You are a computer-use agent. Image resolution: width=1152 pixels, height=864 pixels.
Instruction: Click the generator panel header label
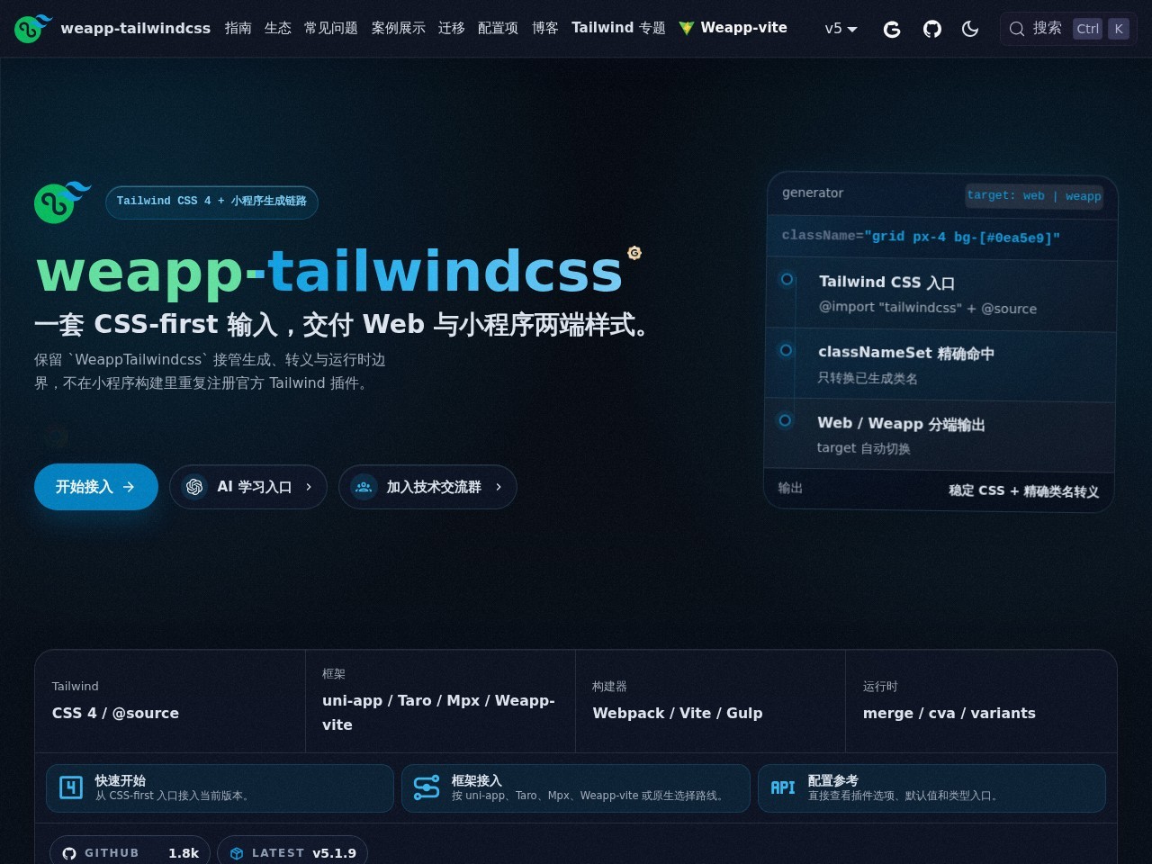coord(813,193)
